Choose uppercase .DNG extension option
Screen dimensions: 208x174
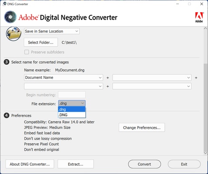pos(72,115)
